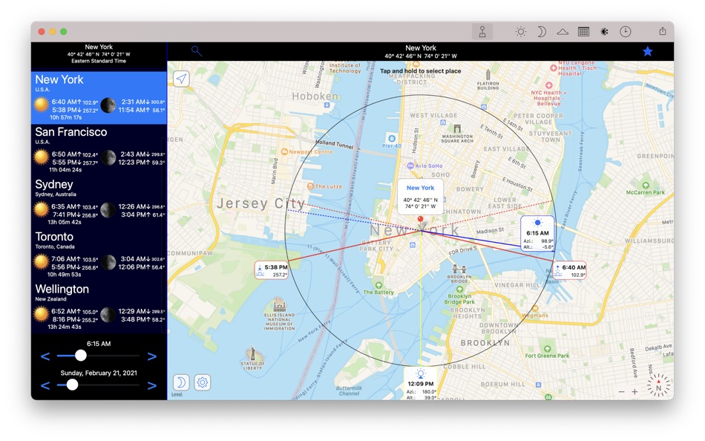Go to previous date with left arrow
The image size is (705, 441).
coord(45,385)
